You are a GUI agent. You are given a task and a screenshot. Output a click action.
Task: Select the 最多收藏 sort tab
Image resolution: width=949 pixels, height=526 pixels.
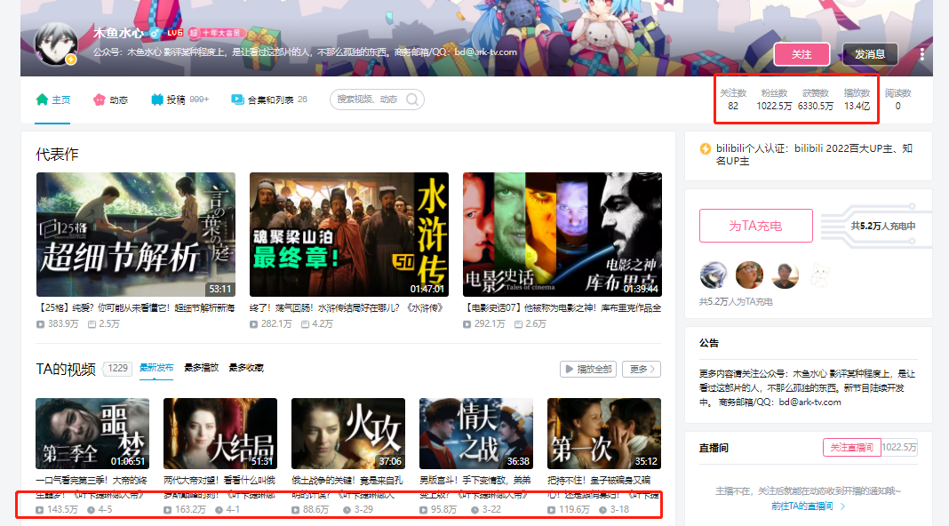[246, 368]
